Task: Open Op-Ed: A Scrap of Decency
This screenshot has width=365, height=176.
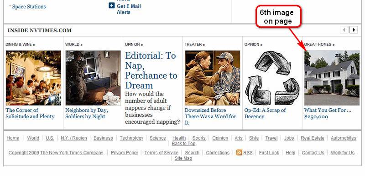Action: 265,113
